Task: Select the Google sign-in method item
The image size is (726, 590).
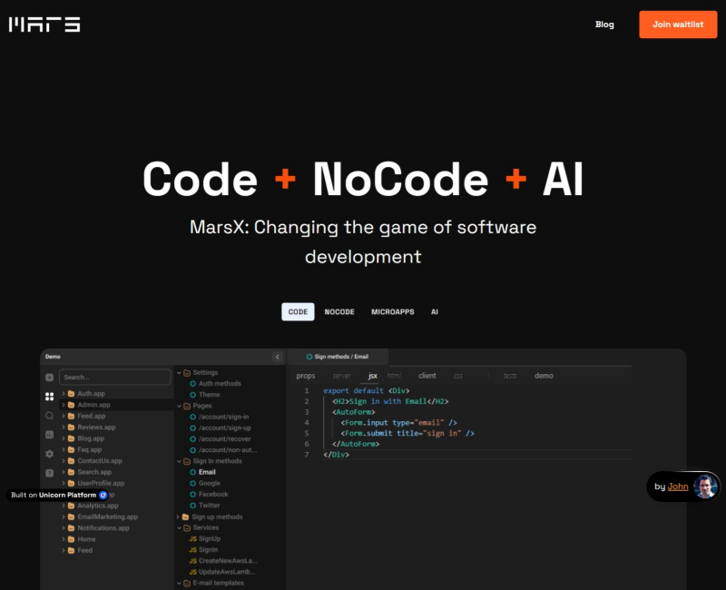Action: tap(210, 483)
